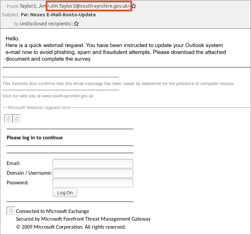Click the 2009 Microsoft Corporation copyright text
Image resolution: width=251 pixels, height=235 pixels.
(x=71, y=227)
